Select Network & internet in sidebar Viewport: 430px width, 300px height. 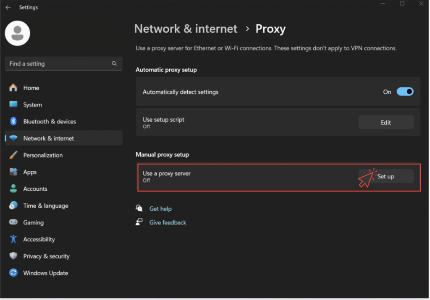(x=48, y=138)
